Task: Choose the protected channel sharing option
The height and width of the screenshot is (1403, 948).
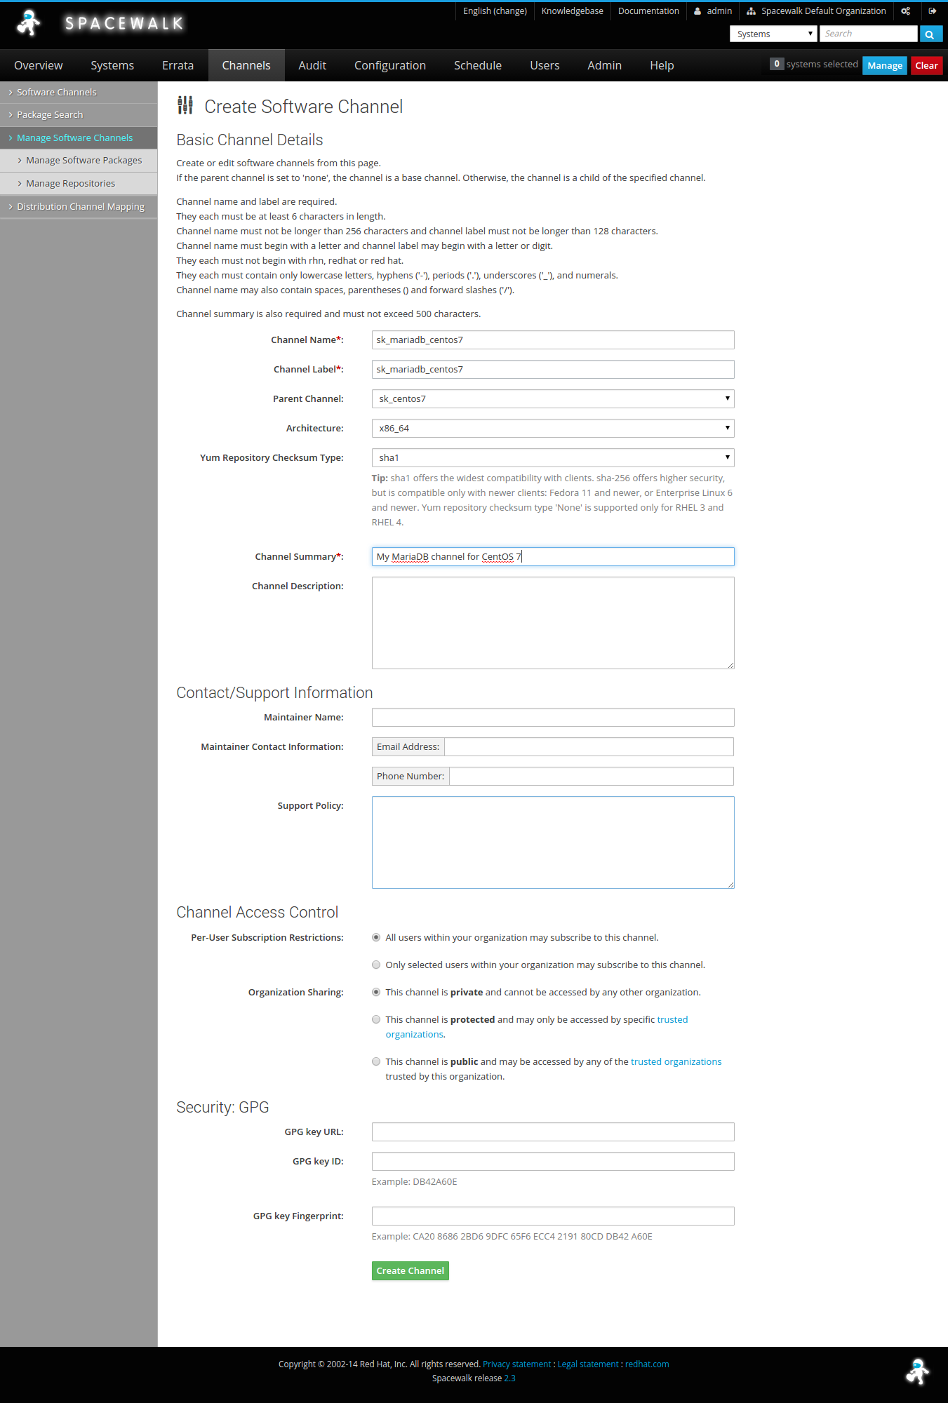Action: (376, 1020)
